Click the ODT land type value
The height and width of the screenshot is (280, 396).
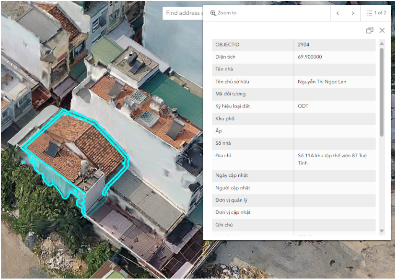(303, 106)
